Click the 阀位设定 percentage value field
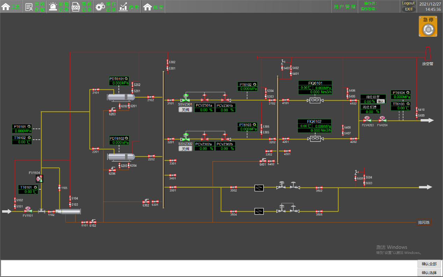This screenshot has height=277, width=443. pyautogui.click(x=369, y=102)
